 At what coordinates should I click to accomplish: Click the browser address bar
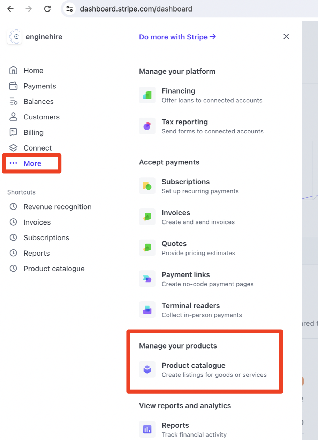point(136,9)
